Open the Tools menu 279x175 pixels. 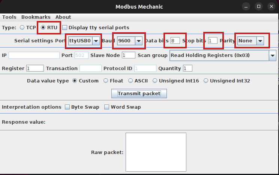9,17
